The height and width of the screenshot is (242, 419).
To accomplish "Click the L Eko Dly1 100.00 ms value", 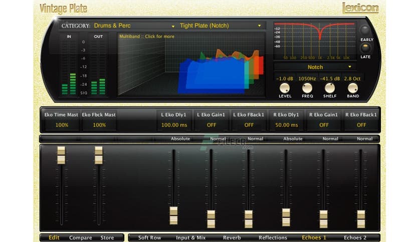I will 174,125.
